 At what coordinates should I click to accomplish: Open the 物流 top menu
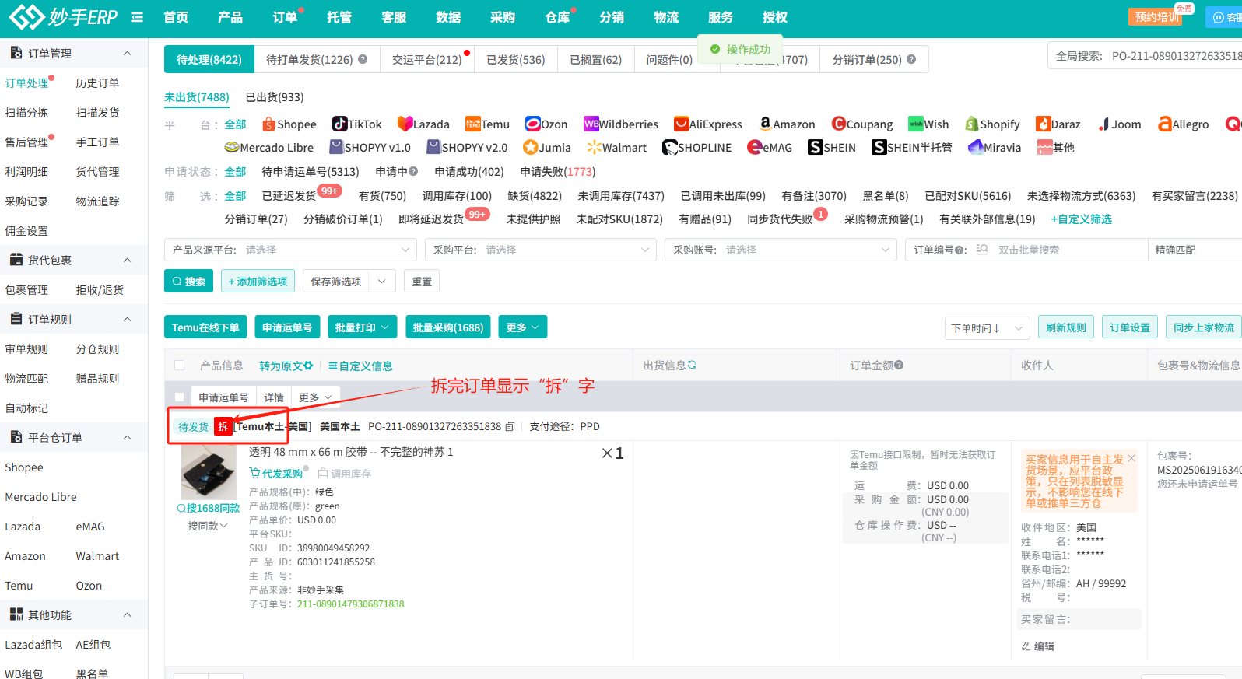tap(666, 17)
